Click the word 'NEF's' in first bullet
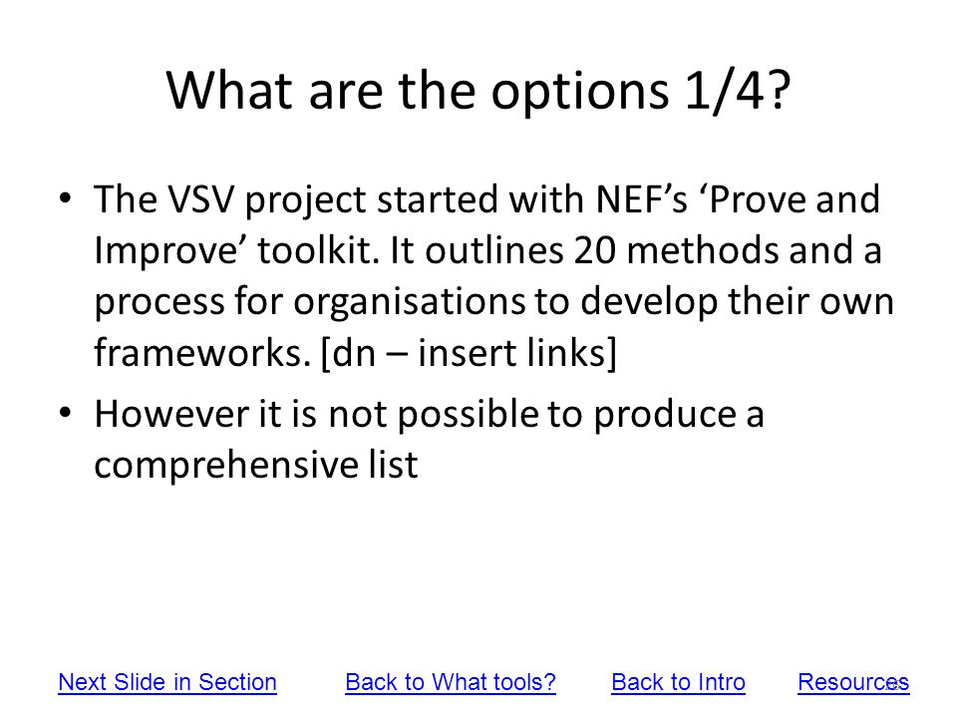 click(x=642, y=199)
